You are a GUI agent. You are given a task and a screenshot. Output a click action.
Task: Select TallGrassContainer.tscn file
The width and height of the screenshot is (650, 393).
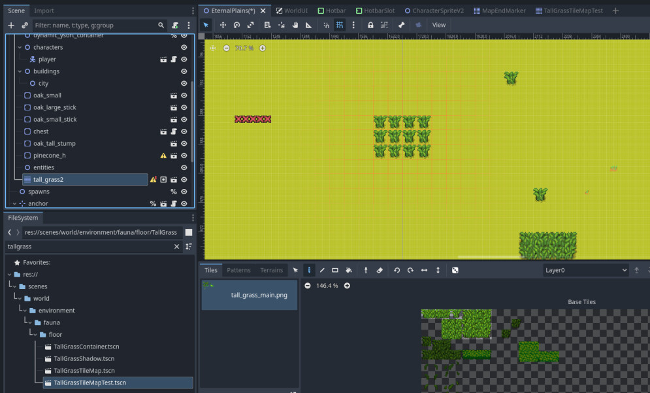tap(86, 347)
